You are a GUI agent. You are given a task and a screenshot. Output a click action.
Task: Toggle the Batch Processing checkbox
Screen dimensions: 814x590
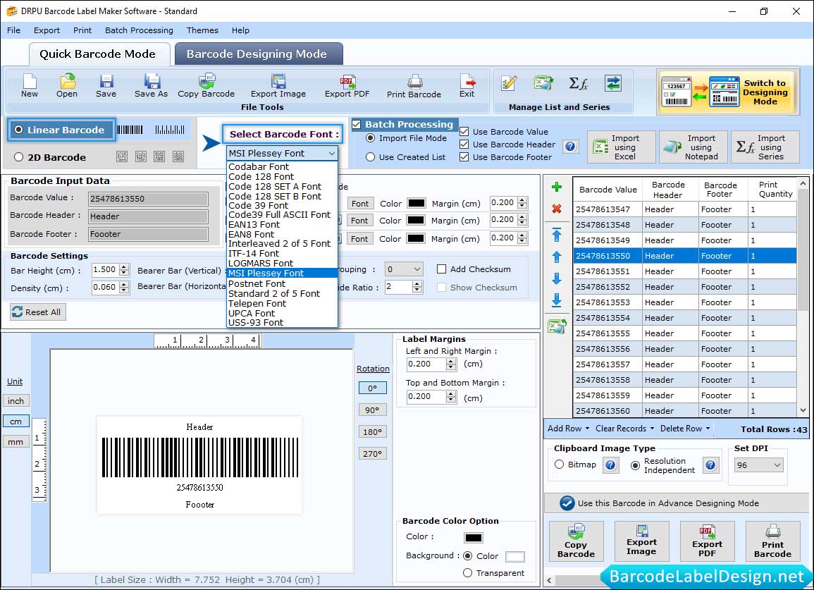tap(357, 124)
